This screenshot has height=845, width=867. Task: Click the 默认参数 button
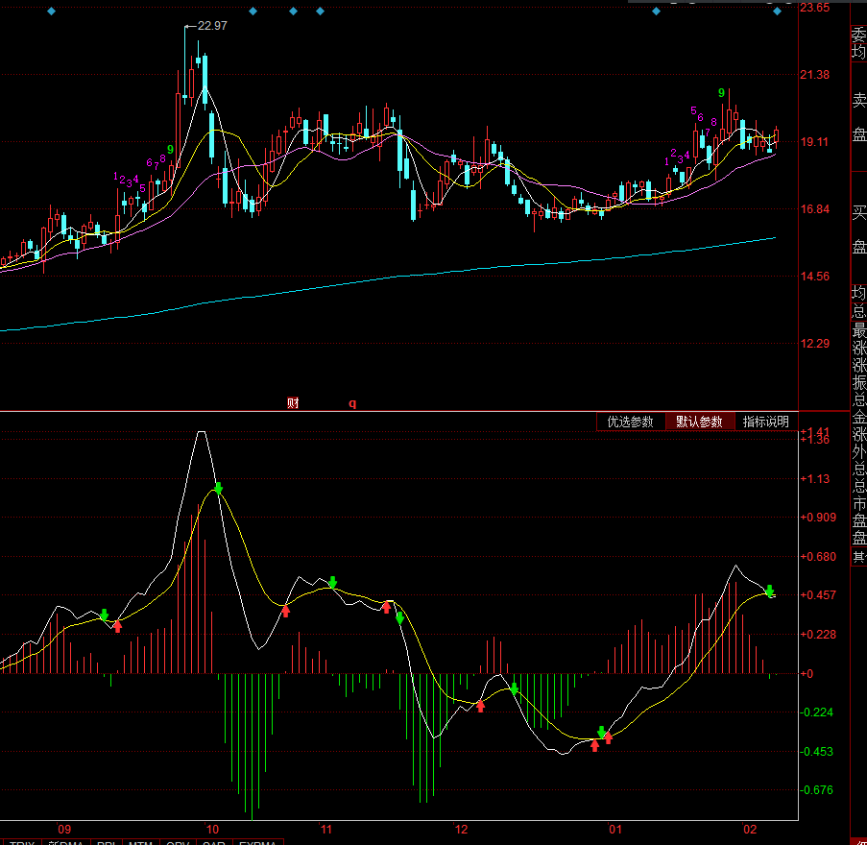click(700, 422)
